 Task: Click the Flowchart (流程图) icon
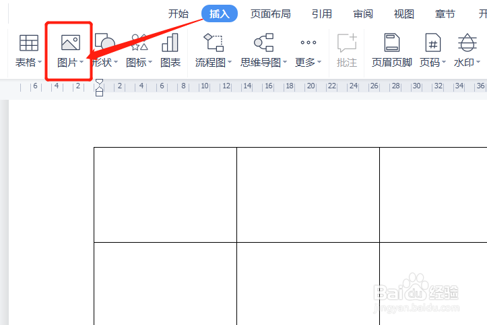214,42
